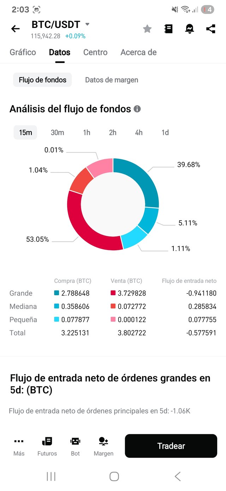
Task: Tap the back arrow icon
Action: pos(16,29)
